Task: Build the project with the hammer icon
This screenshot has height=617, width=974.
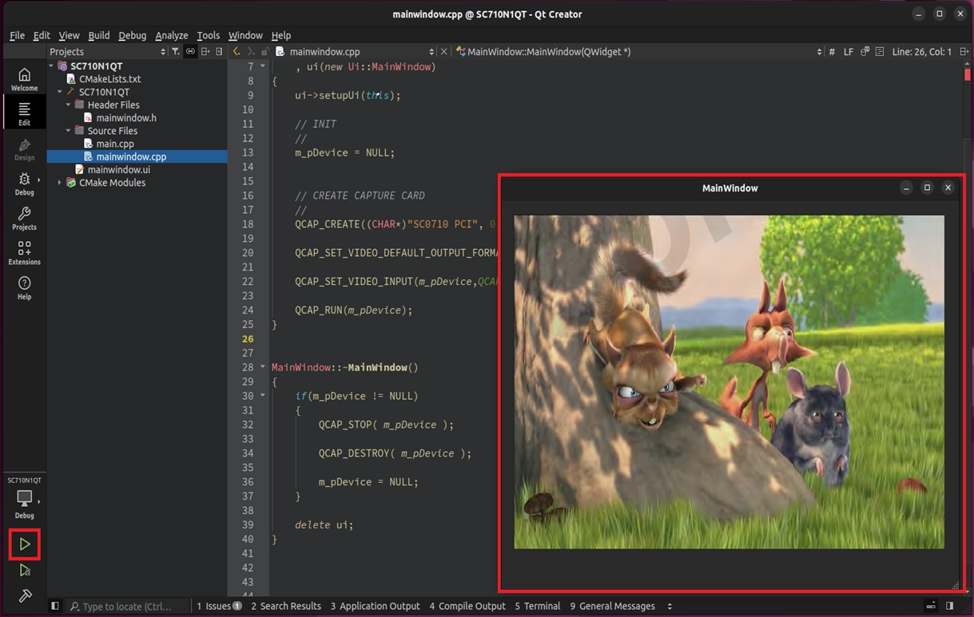Action: [25, 596]
